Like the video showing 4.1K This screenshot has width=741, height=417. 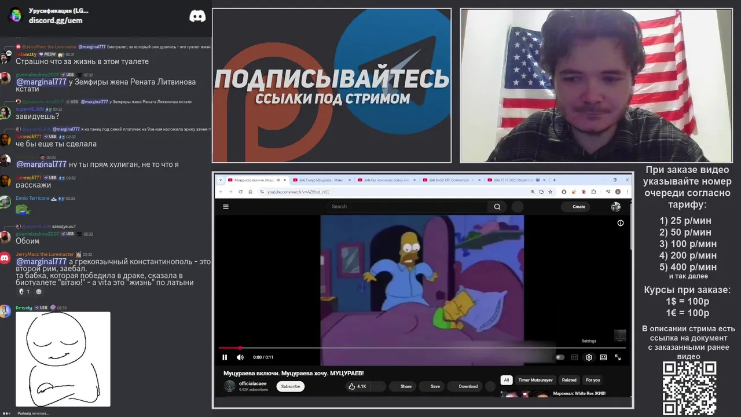click(x=357, y=386)
